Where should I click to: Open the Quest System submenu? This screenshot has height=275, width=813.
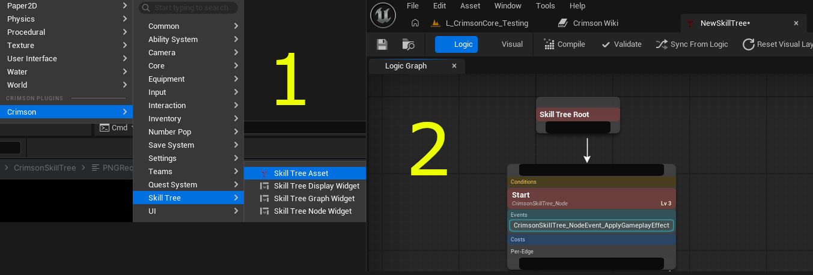[188, 185]
